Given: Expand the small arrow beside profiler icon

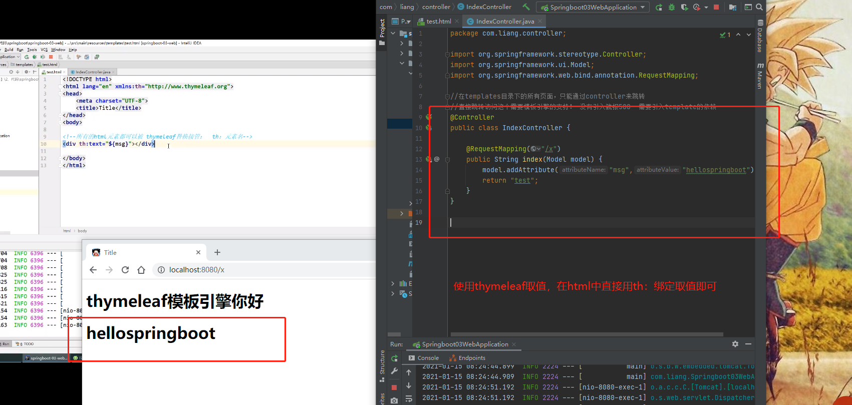Looking at the screenshot, I should [x=706, y=8].
